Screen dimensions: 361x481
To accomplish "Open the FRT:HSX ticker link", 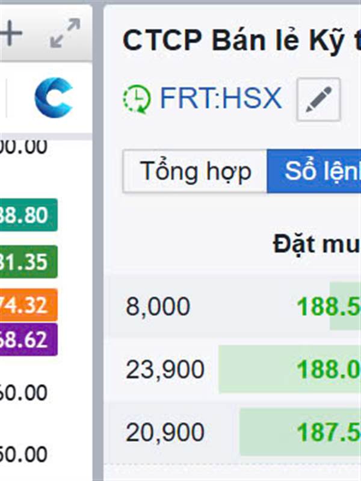I will [x=221, y=98].
